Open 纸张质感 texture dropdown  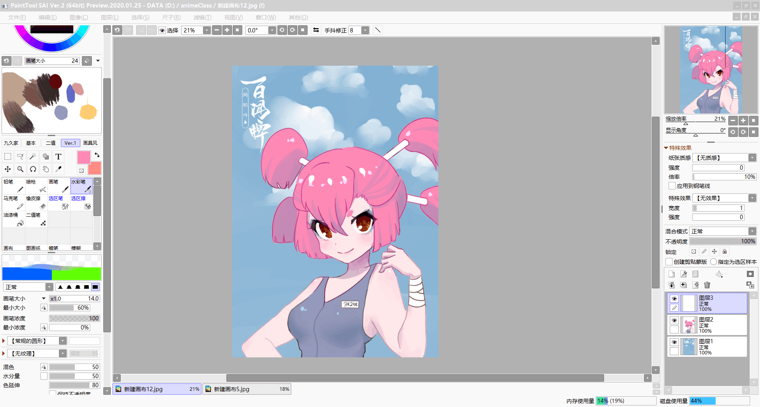tap(752, 158)
